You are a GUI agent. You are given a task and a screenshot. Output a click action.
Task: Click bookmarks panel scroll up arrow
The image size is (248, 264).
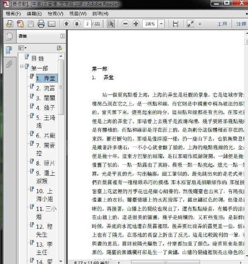click(61, 56)
